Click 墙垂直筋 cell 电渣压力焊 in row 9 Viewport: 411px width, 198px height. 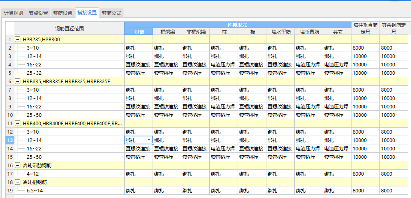(309, 107)
